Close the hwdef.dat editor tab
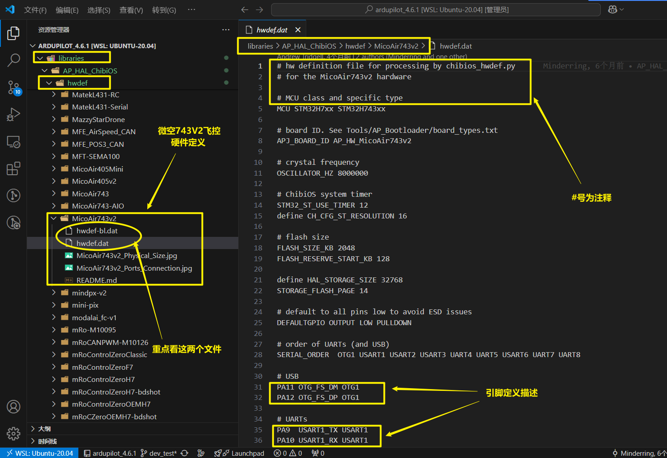The width and height of the screenshot is (667, 458). point(298,30)
